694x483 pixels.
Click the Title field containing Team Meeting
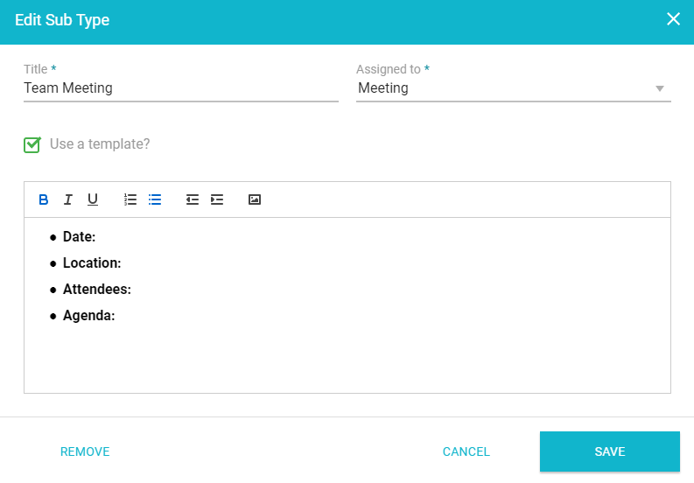pos(180,88)
